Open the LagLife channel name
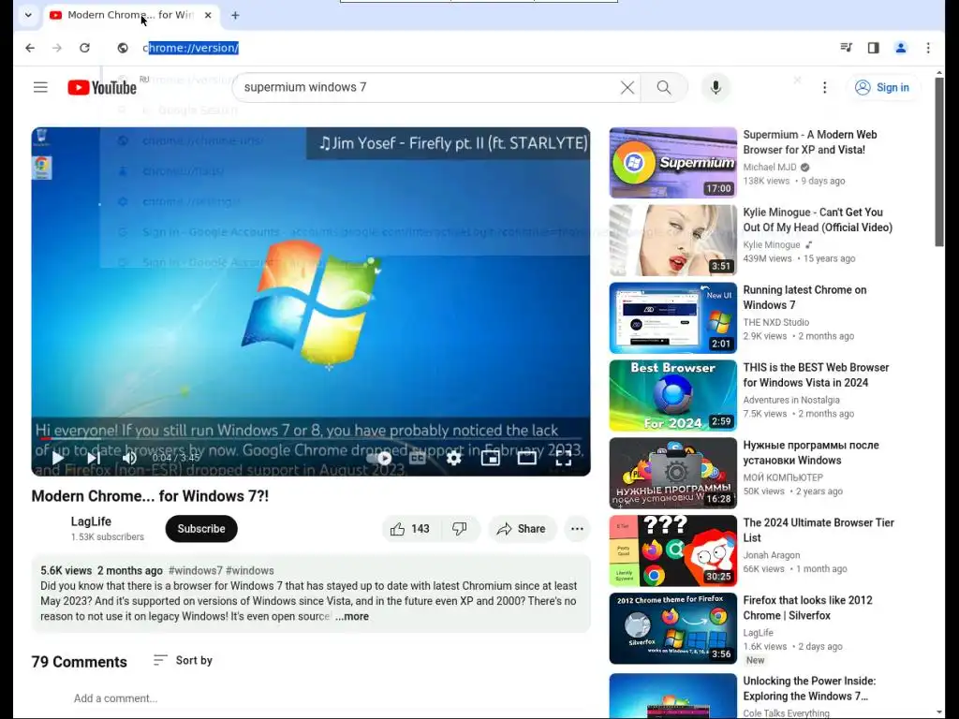Screen dimensions: 959x719 pyautogui.click(x=91, y=521)
